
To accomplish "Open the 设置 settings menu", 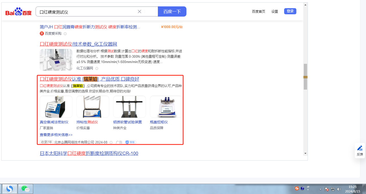I will pyautogui.click(x=275, y=11).
